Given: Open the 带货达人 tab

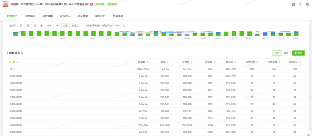Looking at the screenshot, I should click(65, 16).
